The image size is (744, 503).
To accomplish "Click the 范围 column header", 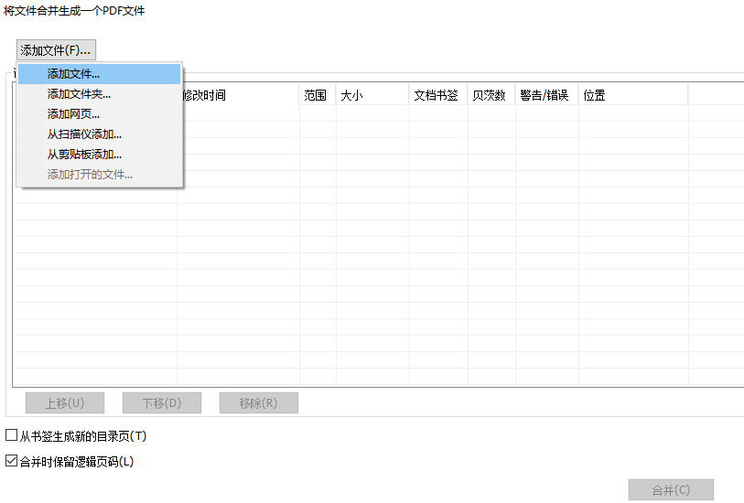I will [x=318, y=95].
